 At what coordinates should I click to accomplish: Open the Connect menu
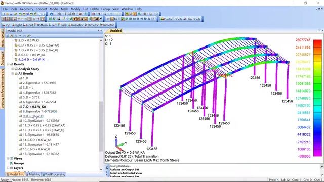(x=42, y=9)
